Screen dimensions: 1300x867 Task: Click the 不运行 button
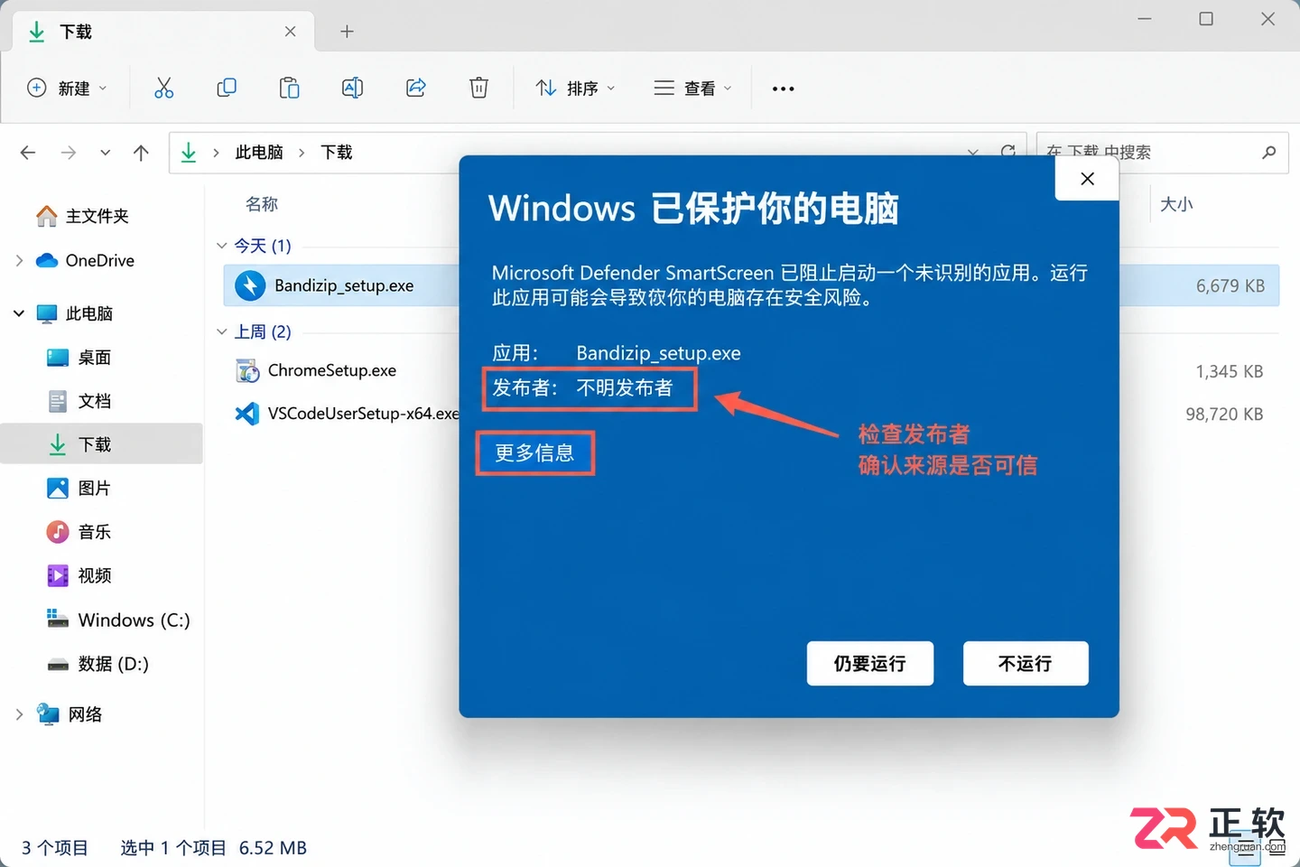[1026, 664]
